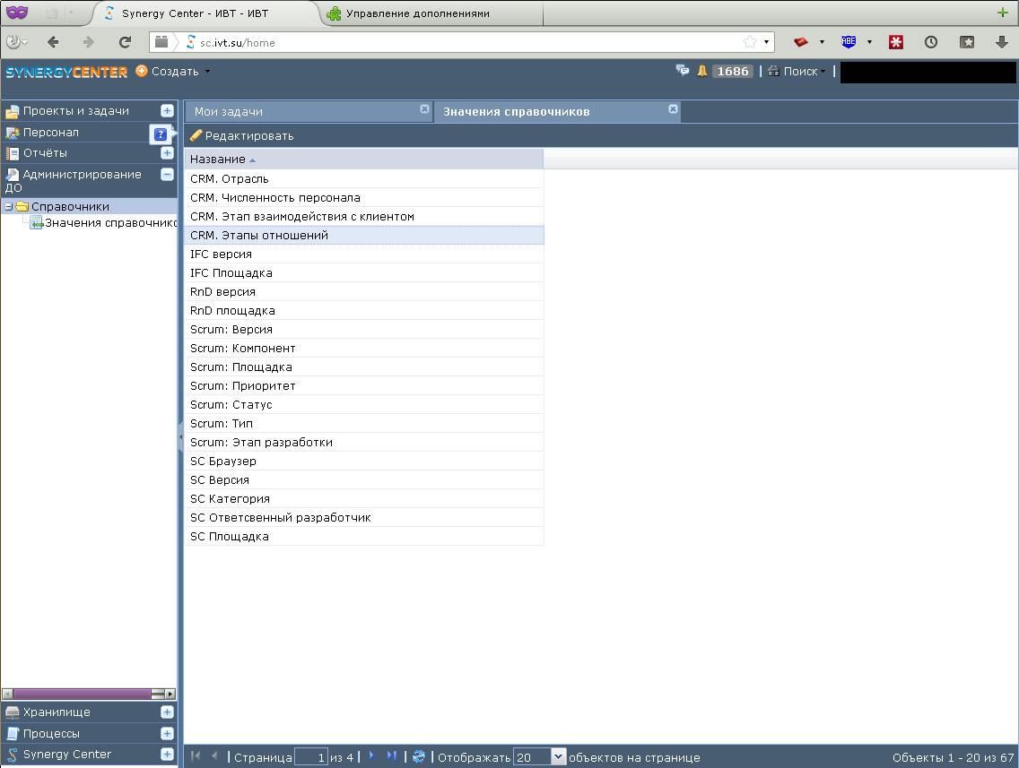Go to previous page pager icon
Viewport: 1019px width, 768px height.
(214, 756)
